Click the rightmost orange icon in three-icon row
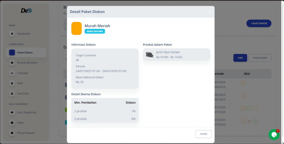Screen dimensions: 284x144 coord(255,108)
